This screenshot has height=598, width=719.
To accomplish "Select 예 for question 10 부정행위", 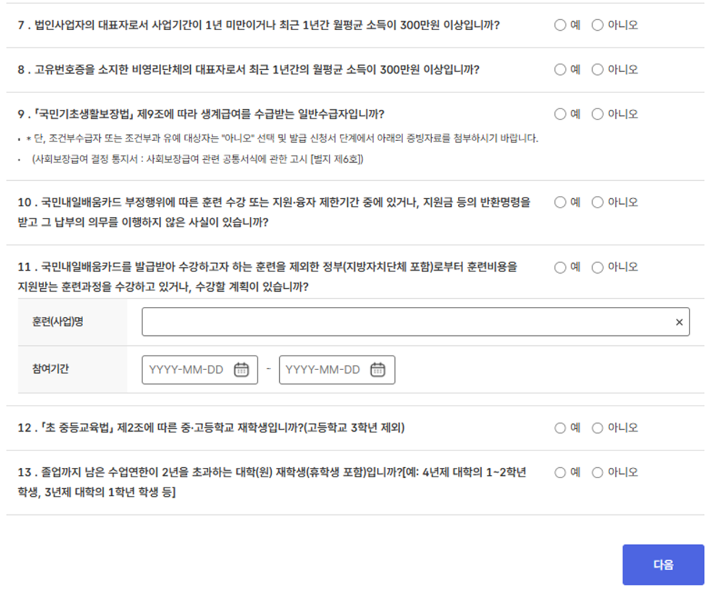I will tap(560, 202).
